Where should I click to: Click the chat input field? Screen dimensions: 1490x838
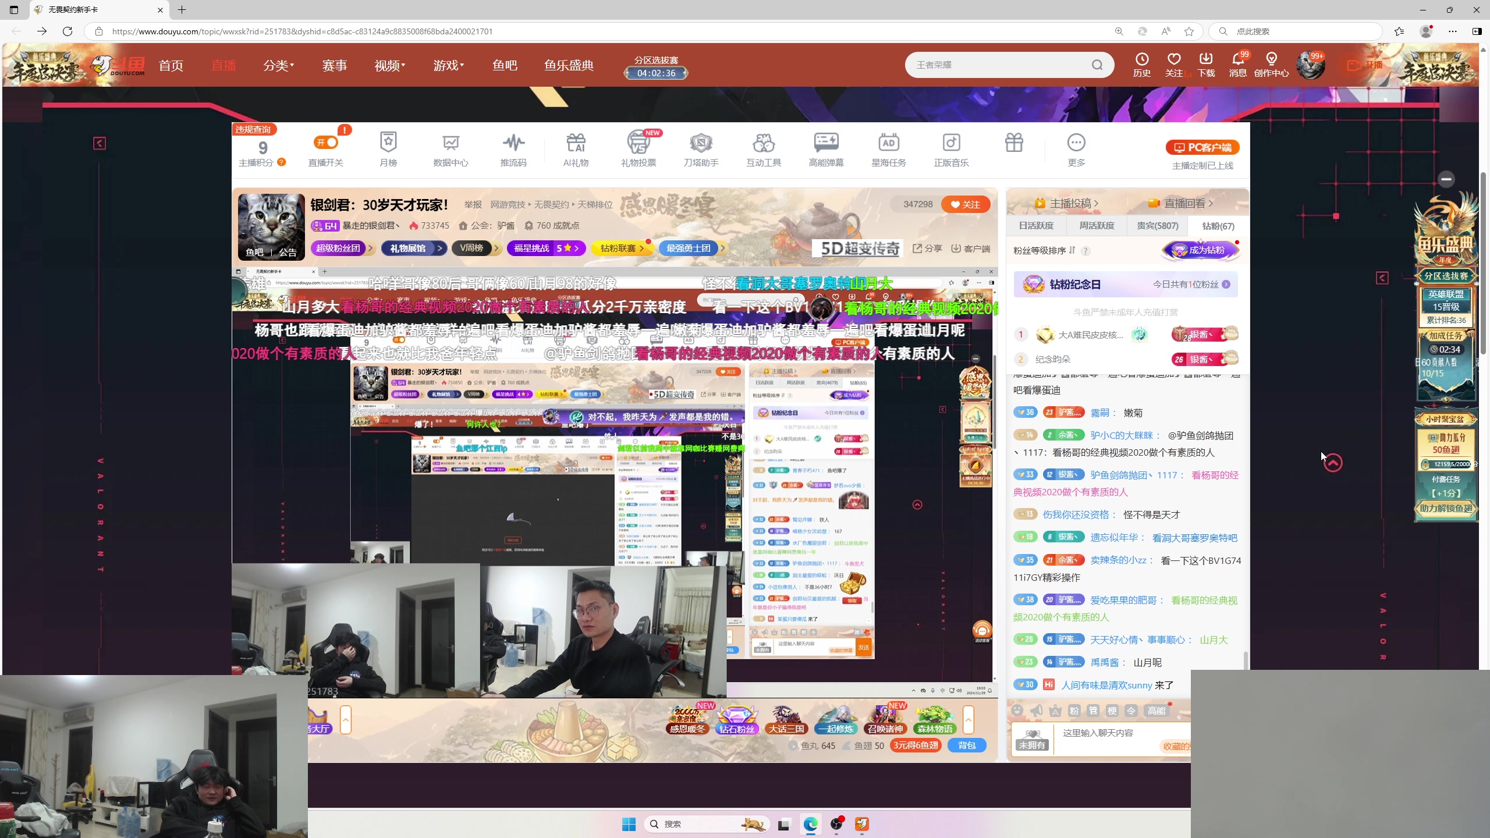coord(1123,739)
